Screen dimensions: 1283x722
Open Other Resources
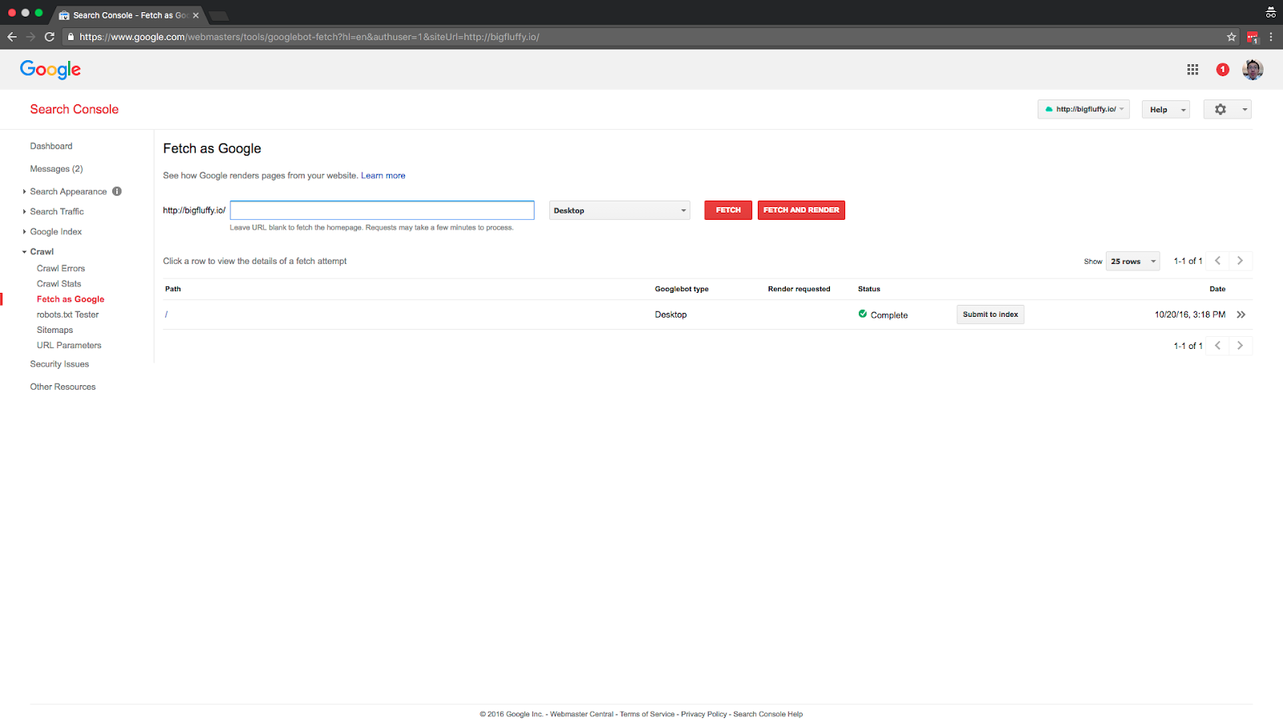pyautogui.click(x=63, y=387)
